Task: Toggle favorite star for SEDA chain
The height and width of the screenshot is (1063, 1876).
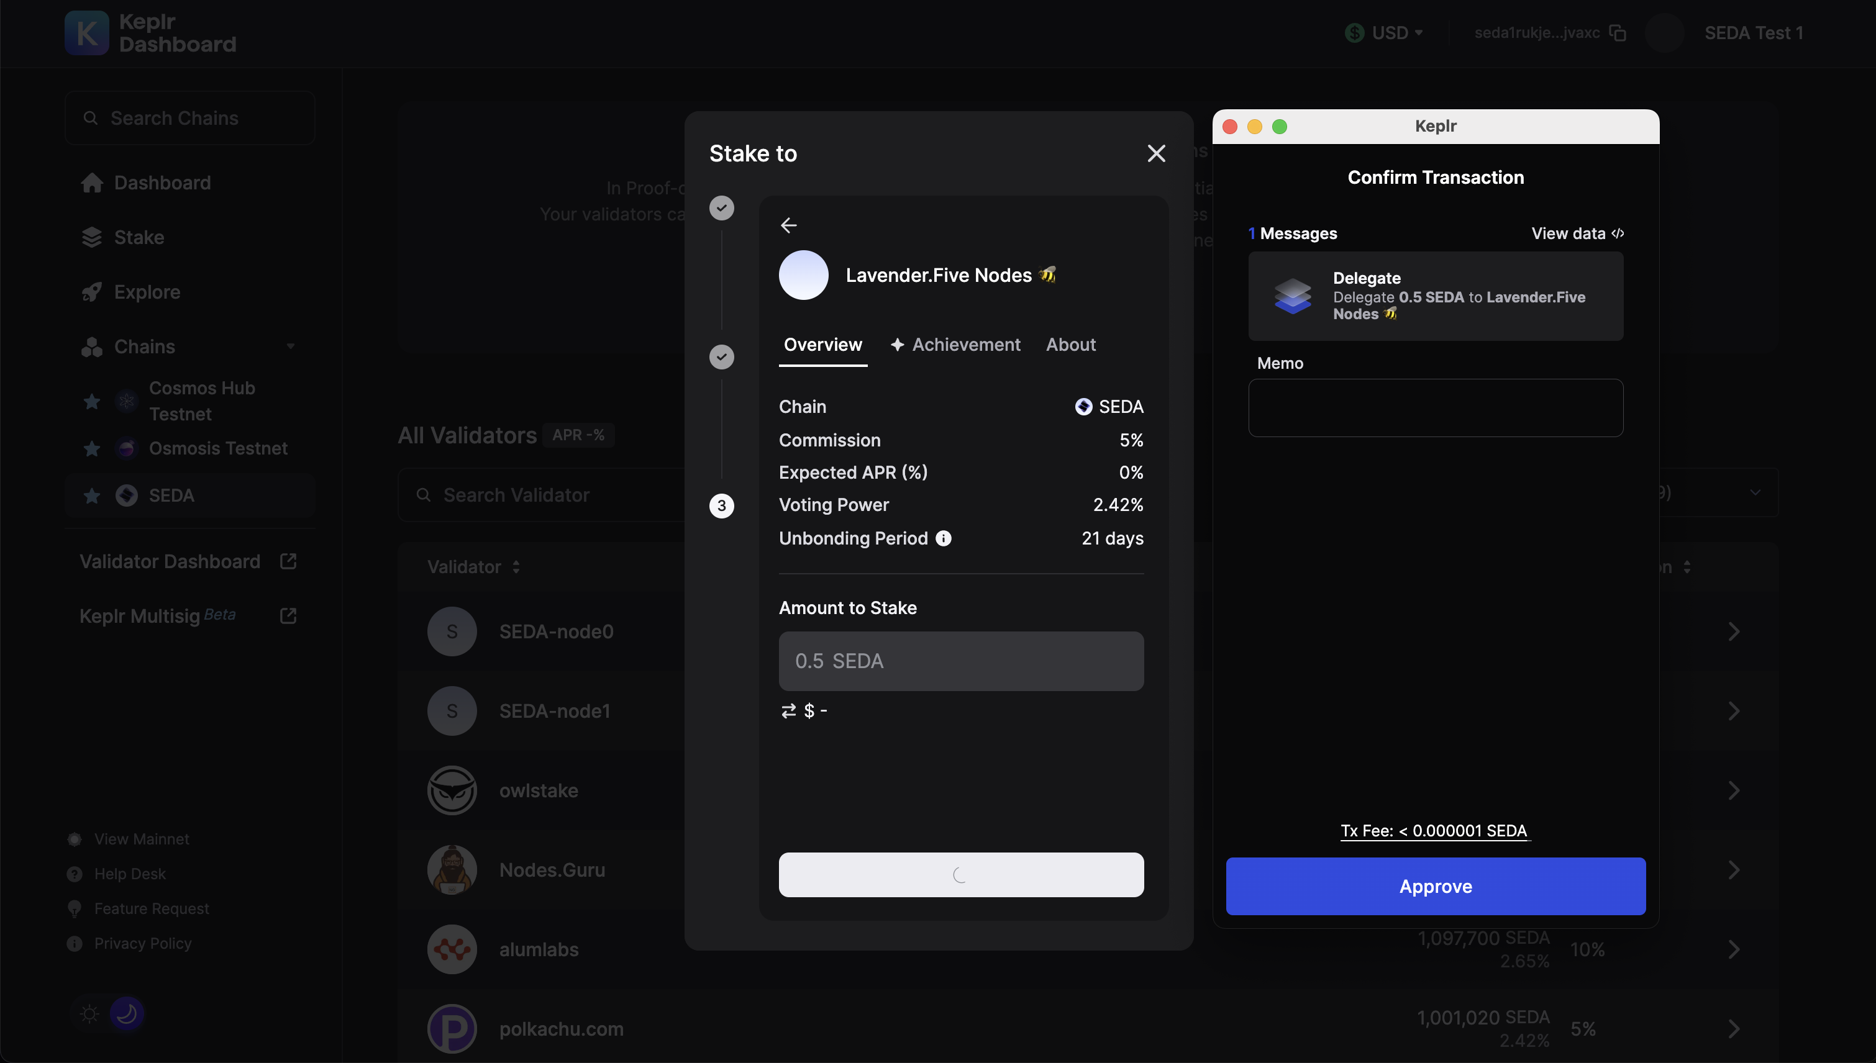Action: 92,495
